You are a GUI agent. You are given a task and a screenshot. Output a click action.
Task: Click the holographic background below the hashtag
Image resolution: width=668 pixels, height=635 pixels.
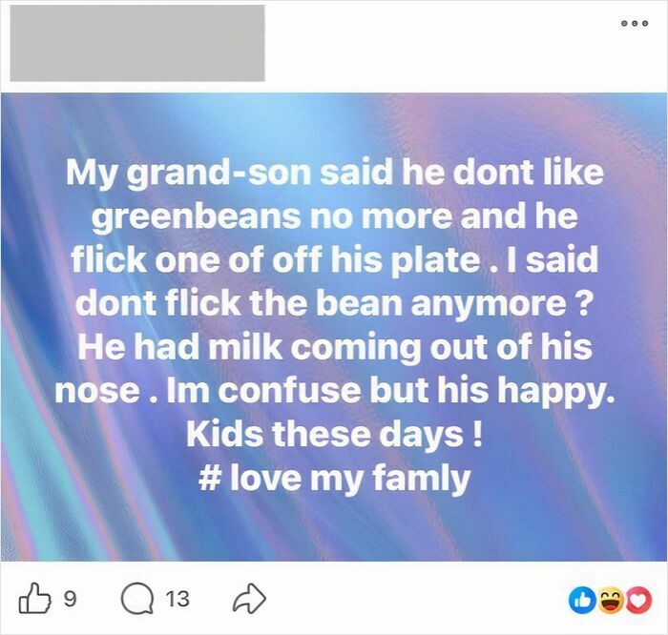335,529
